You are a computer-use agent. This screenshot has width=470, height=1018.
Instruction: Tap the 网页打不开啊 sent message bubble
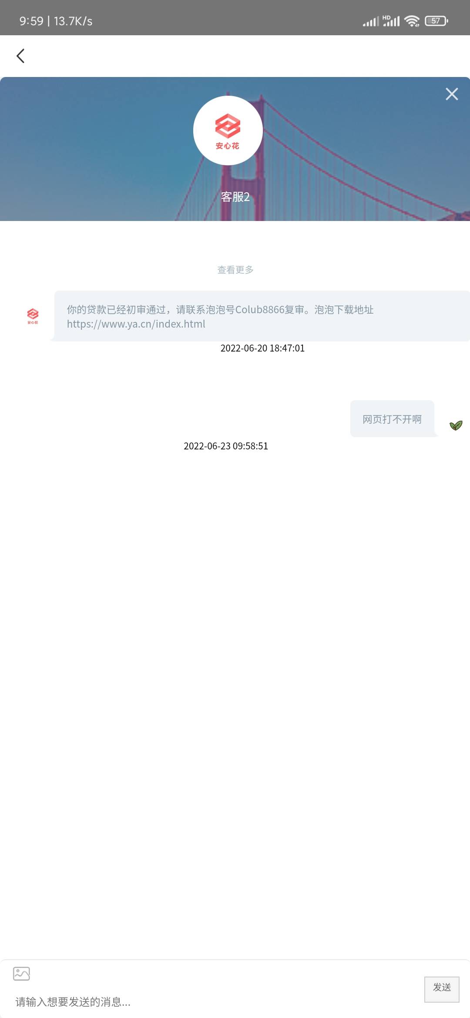(392, 419)
